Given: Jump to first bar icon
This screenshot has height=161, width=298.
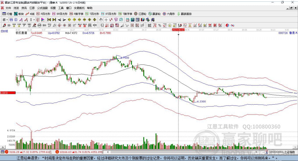Looking at the screenshot, I should click(49, 20).
